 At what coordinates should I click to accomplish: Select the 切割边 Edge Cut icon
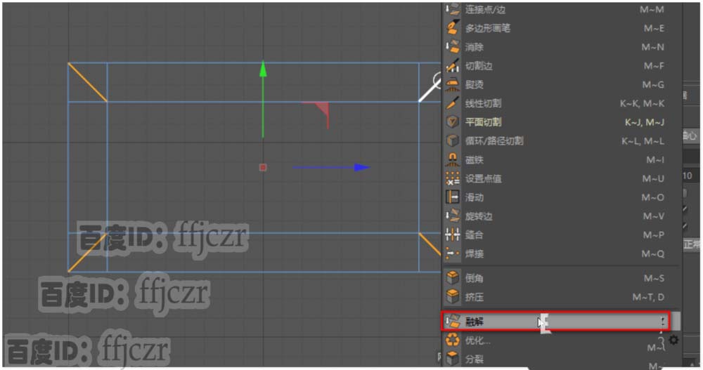(x=452, y=65)
